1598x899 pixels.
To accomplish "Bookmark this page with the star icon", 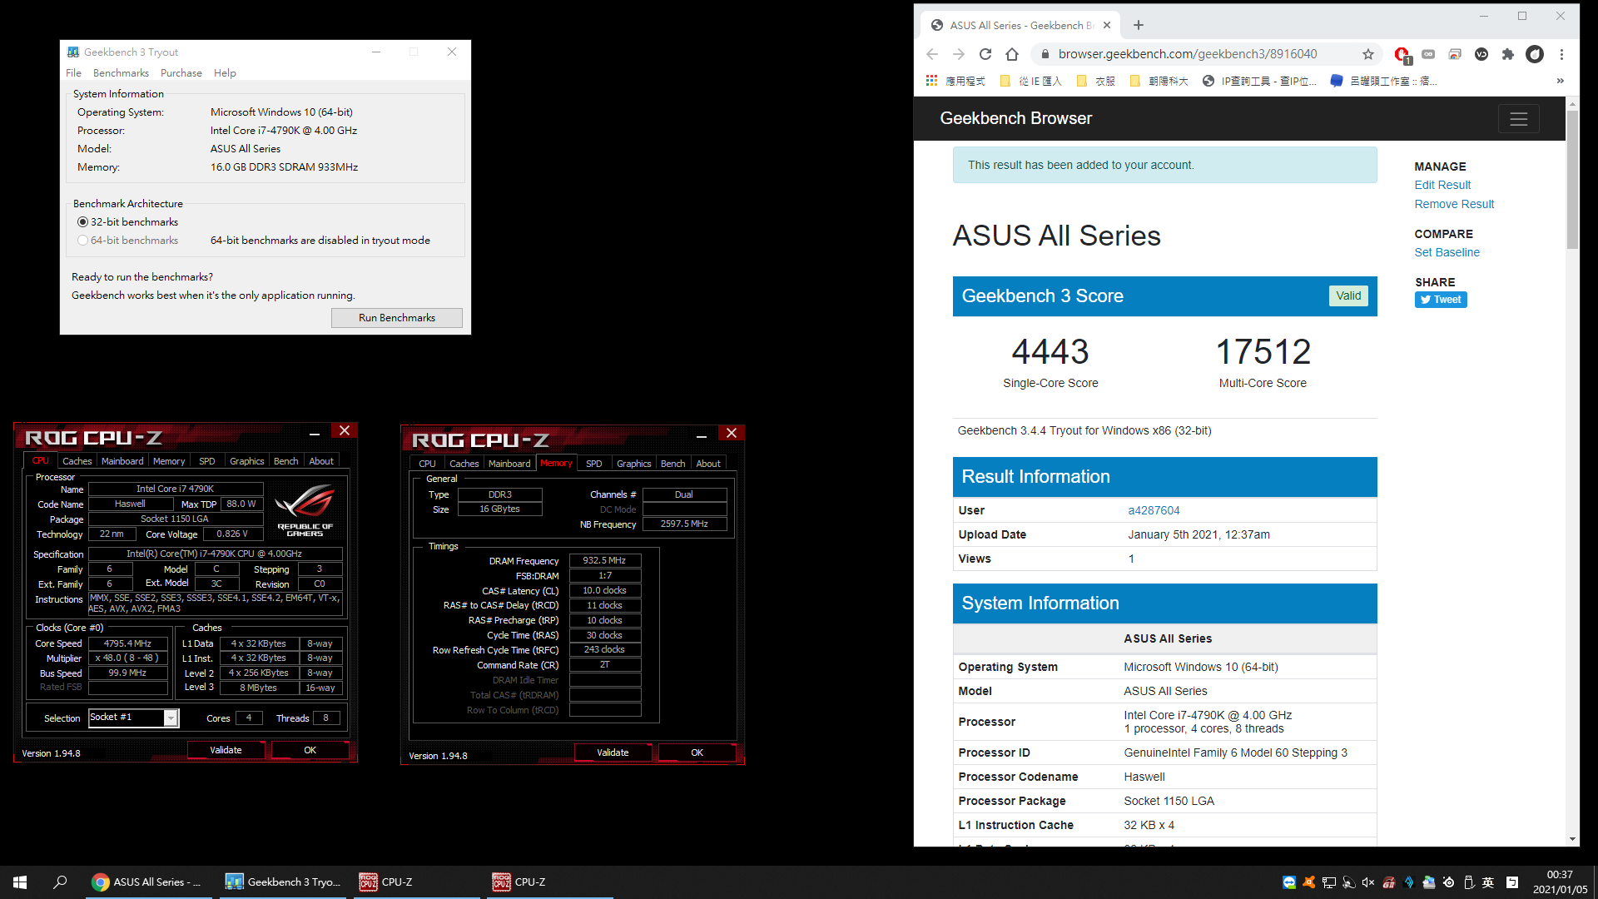I will (1368, 54).
